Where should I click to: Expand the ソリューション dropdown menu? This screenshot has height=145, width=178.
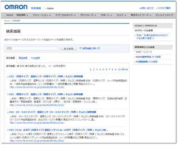tap(42, 15)
